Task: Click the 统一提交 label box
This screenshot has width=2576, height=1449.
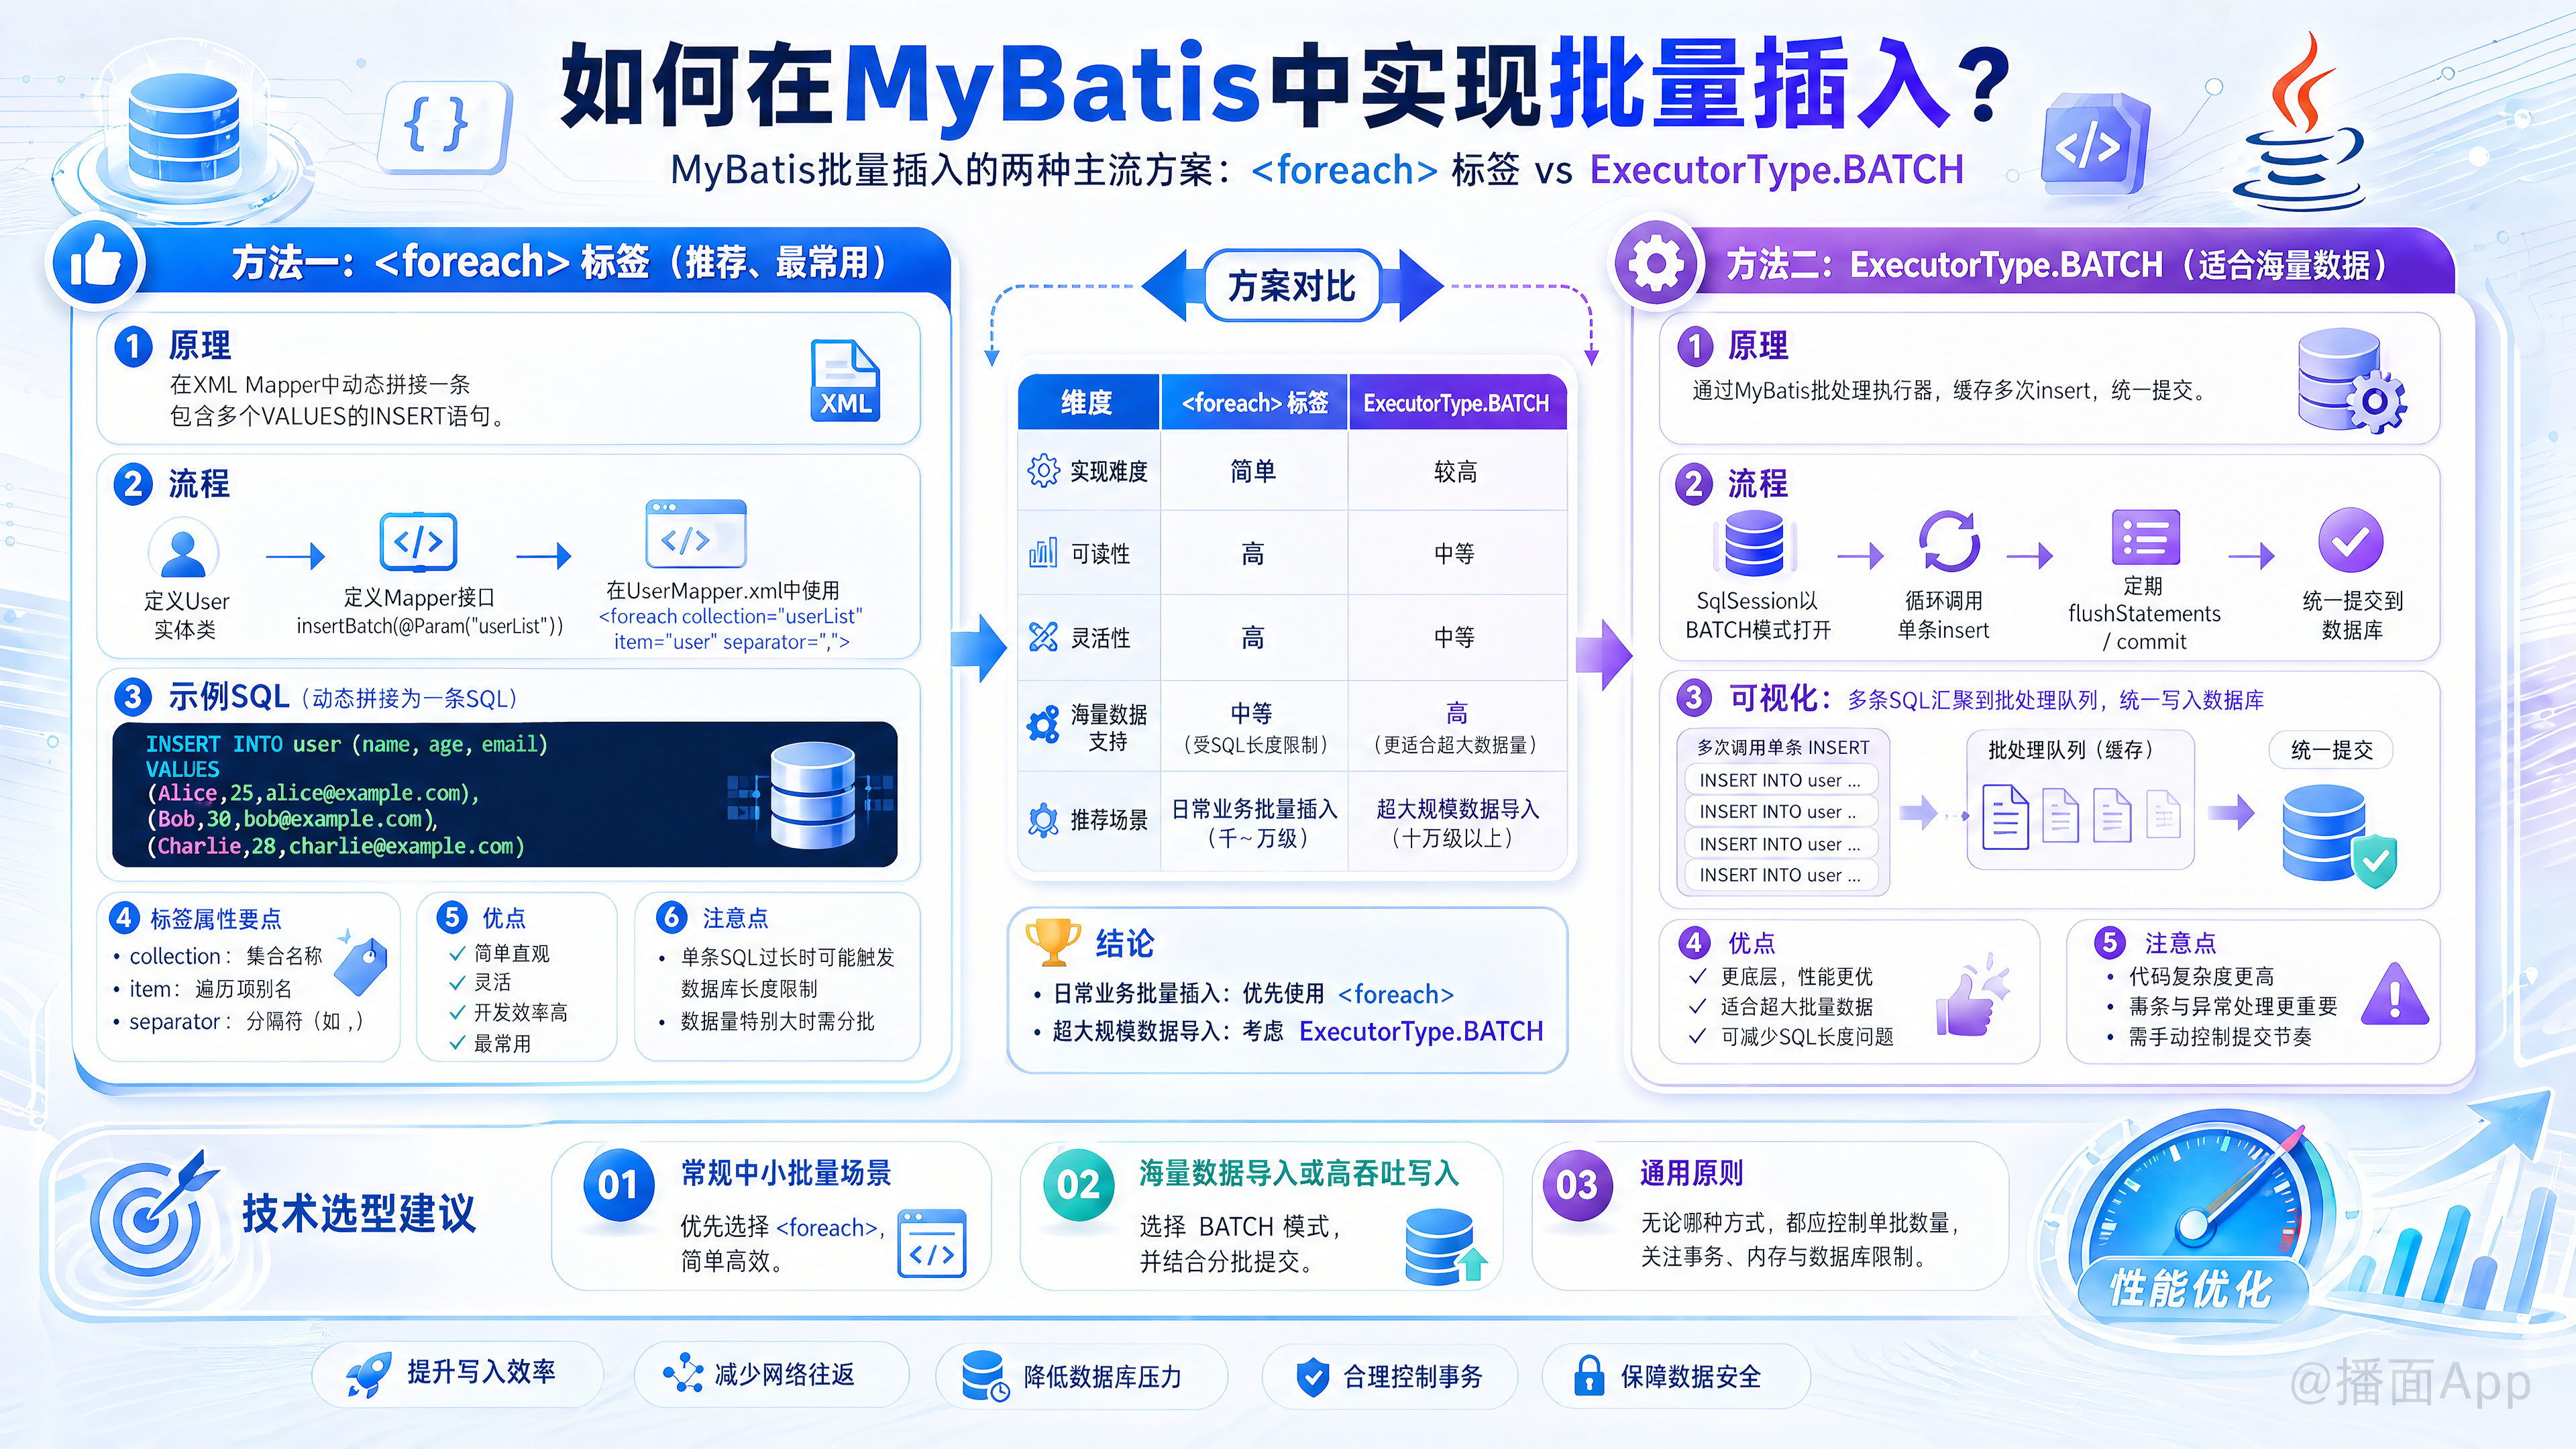Action: point(2331,750)
